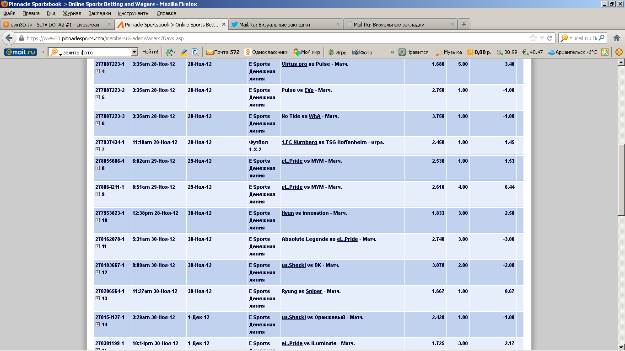Click the page vertical scrollbar thumb
The width and height of the screenshot is (625, 351).
click(621, 180)
